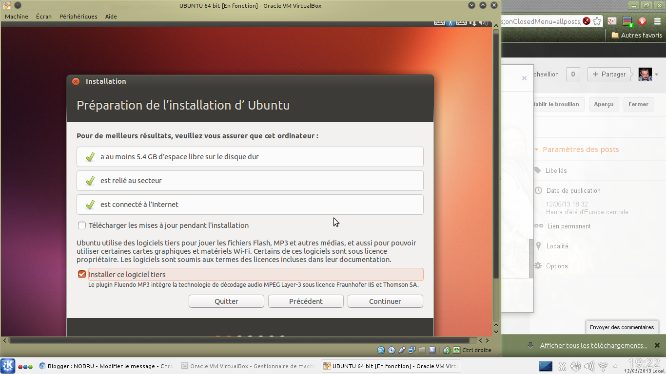The image size is (666, 374).
Task: Open the Machine menu in VirtualBox
Action: click(x=17, y=17)
